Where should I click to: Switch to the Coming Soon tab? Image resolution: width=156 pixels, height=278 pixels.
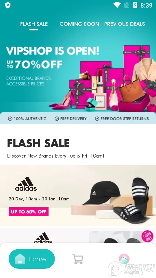pyautogui.click(x=79, y=24)
